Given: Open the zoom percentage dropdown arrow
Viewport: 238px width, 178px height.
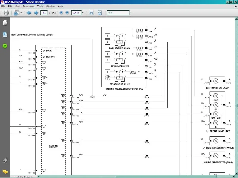Looking at the screenshot, I should pyautogui.click(x=83, y=13).
